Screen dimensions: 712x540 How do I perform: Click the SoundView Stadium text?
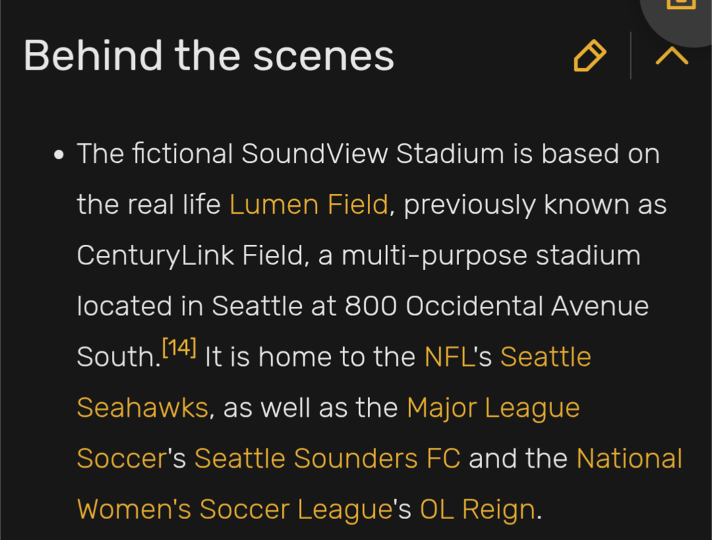pos(373,153)
